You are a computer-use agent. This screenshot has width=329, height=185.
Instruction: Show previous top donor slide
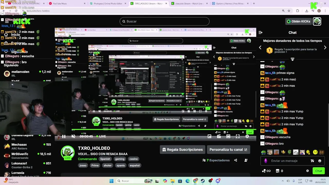tap(260, 48)
